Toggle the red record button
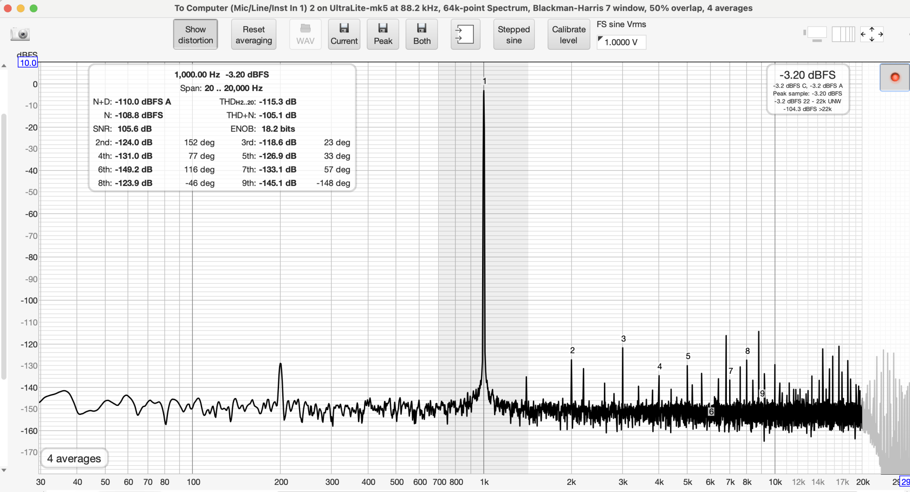This screenshot has width=910, height=492. [x=895, y=77]
